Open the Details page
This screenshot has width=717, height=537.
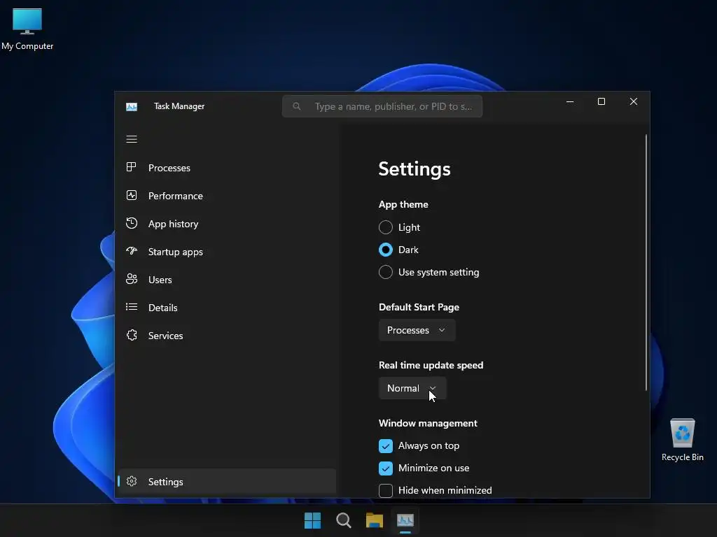162,308
